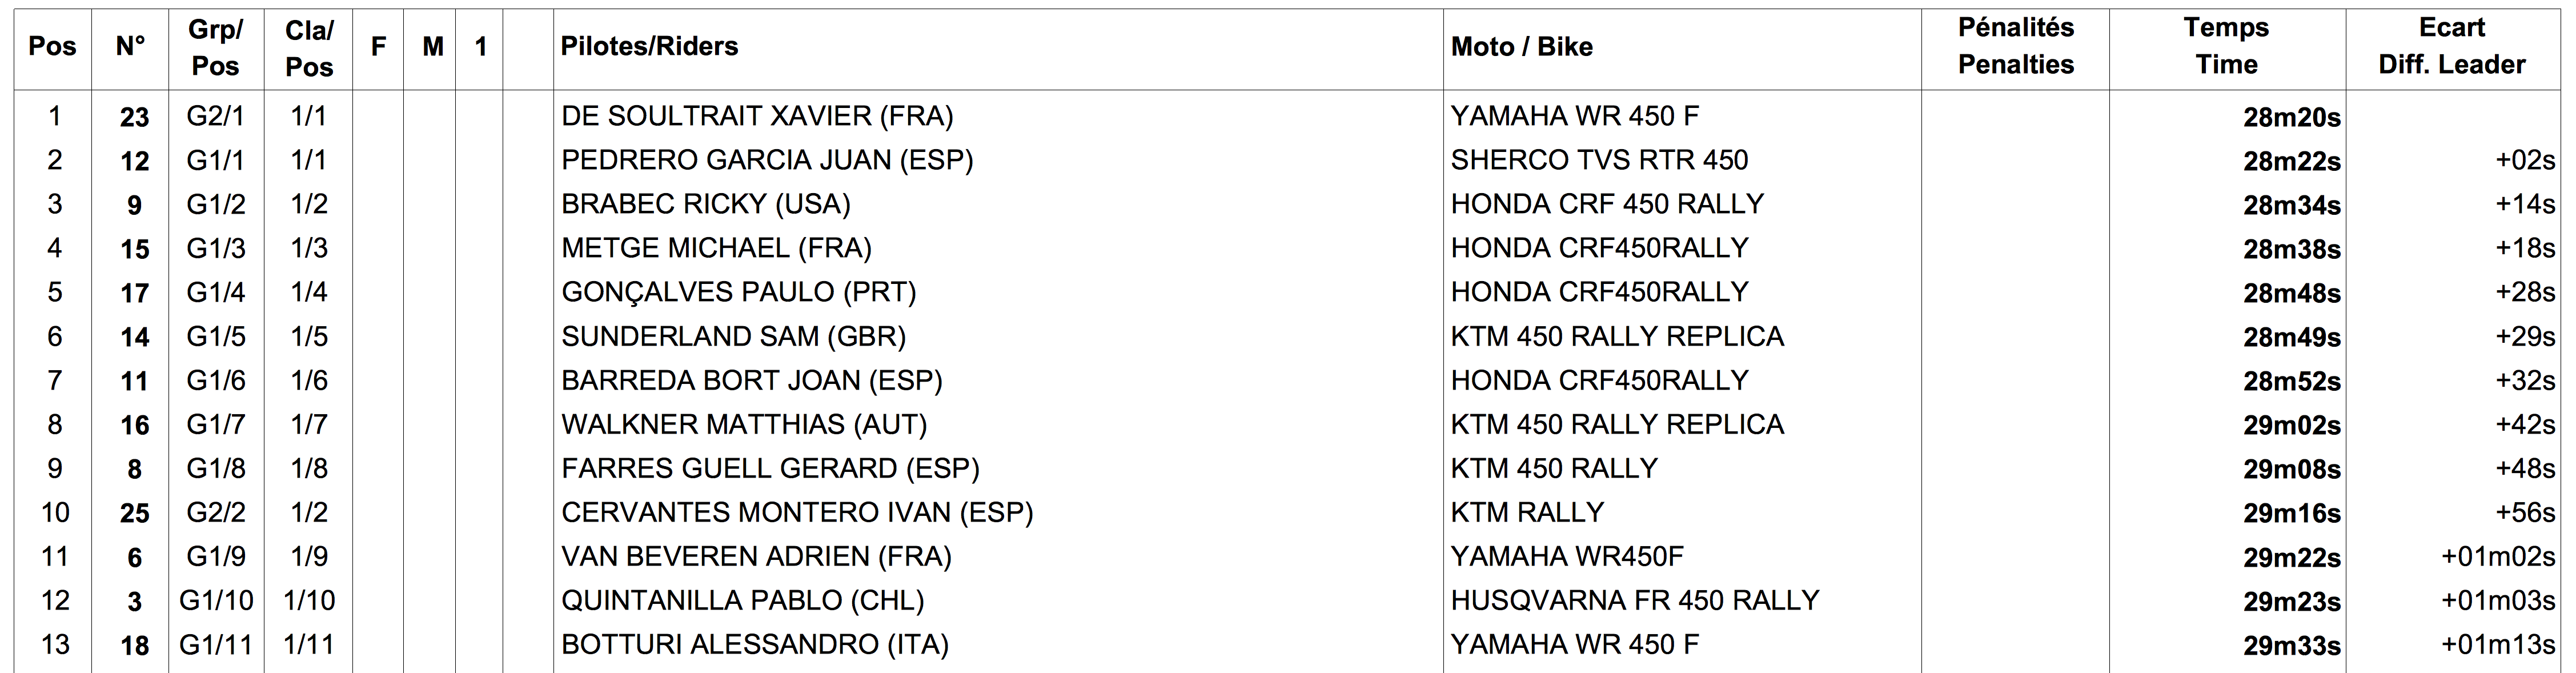This screenshot has width=2576, height=673.
Task: Click the HUSQVARNA FR 450 RALLY cell
Action: [1634, 600]
